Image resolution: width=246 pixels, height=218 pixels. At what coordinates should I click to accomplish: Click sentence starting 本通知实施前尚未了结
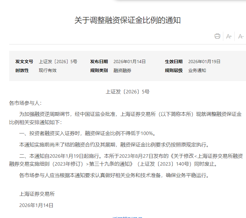(x=114, y=145)
